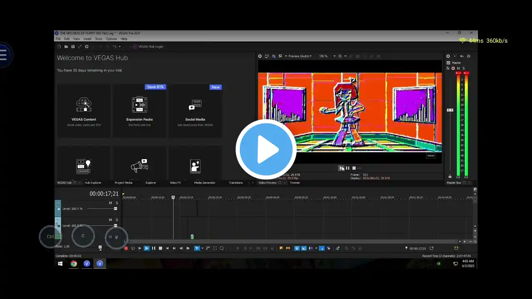The image size is (532, 299).
Task: Click the first orange Insert Marker icon
Action: coord(281,248)
